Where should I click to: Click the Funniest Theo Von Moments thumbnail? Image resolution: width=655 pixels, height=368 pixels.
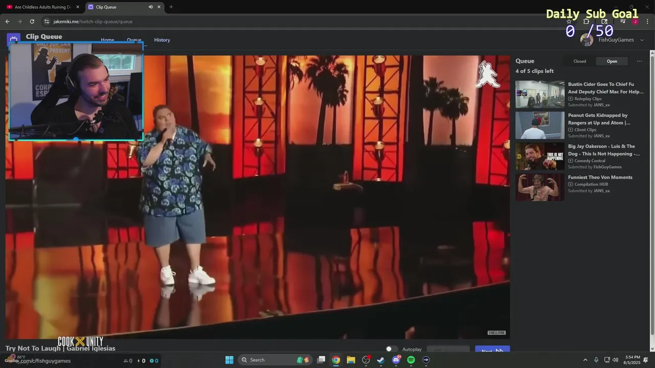tap(540, 187)
